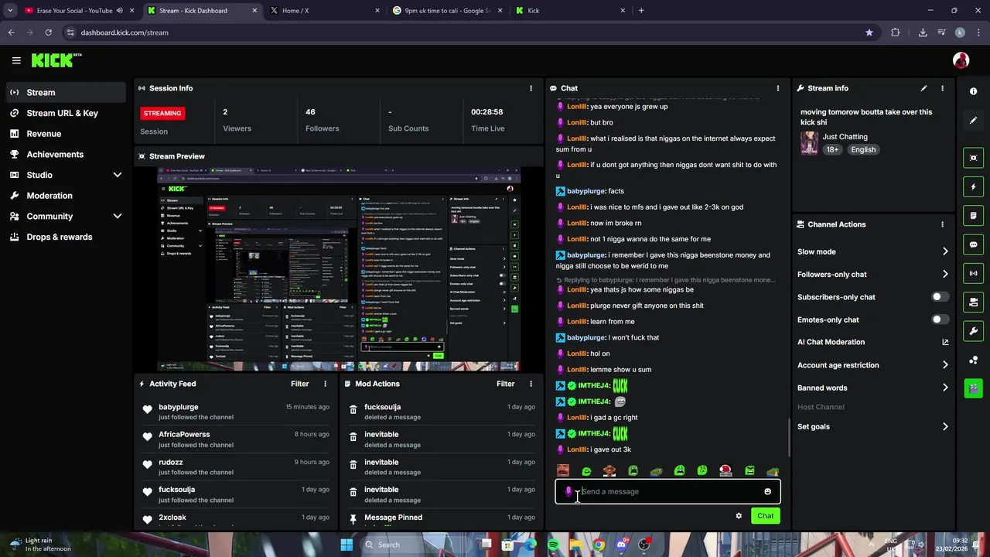Open chat settings gear icon

739,516
